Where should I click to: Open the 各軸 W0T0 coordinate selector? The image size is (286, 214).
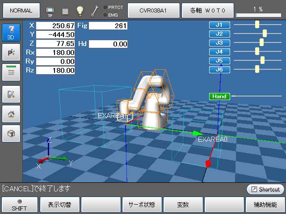point(207,10)
